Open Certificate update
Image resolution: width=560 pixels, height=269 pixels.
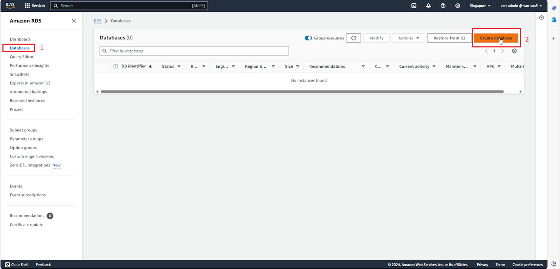27,225
